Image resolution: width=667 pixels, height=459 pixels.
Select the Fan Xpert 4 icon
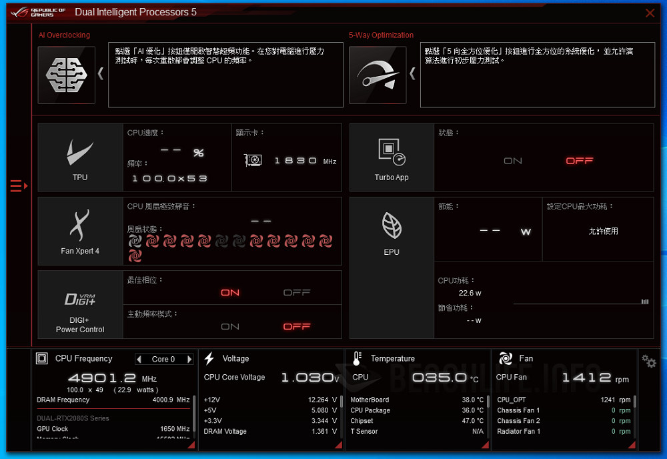(80, 224)
